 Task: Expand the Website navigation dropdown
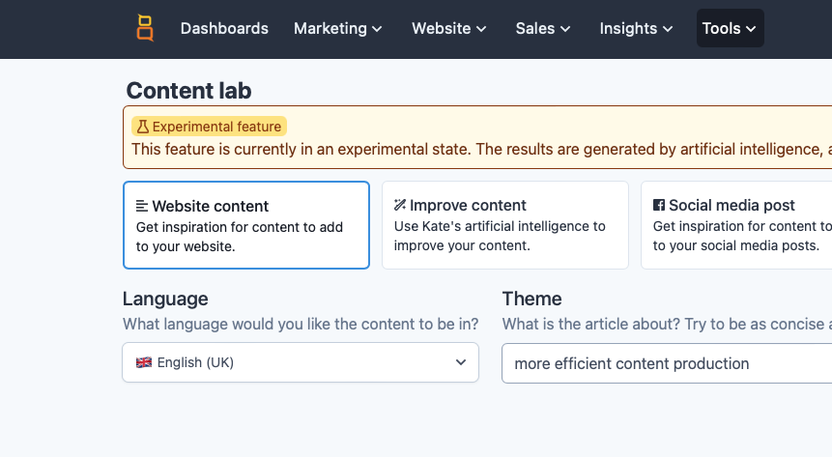(x=449, y=28)
